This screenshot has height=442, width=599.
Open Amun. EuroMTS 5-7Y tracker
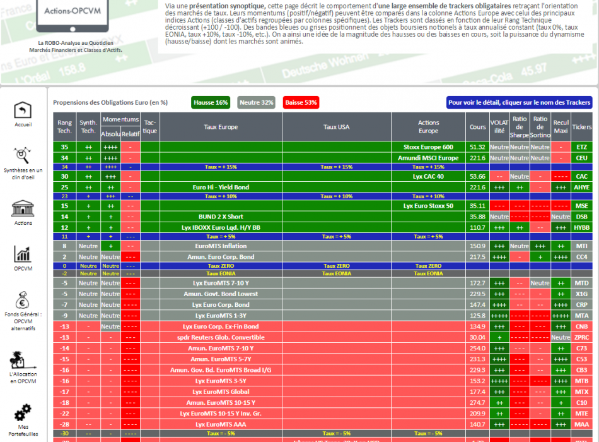[x=221, y=359]
